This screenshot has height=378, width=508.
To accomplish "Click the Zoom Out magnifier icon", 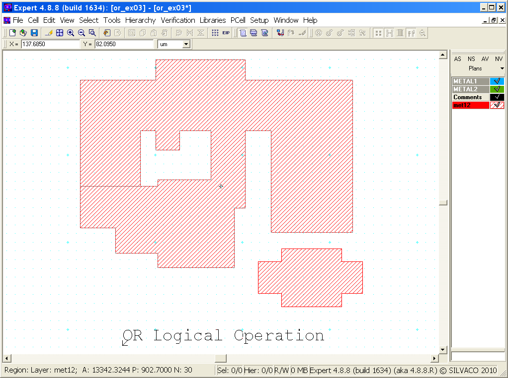I will point(82,33).
